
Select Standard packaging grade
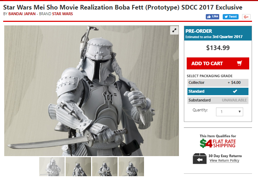pyautogui.click(x=218, y=91)
